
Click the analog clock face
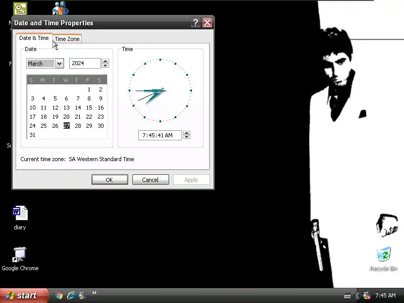[160, 90]
